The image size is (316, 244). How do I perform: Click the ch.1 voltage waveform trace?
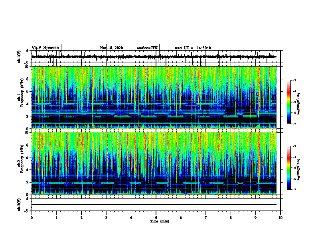coord(154,57)
